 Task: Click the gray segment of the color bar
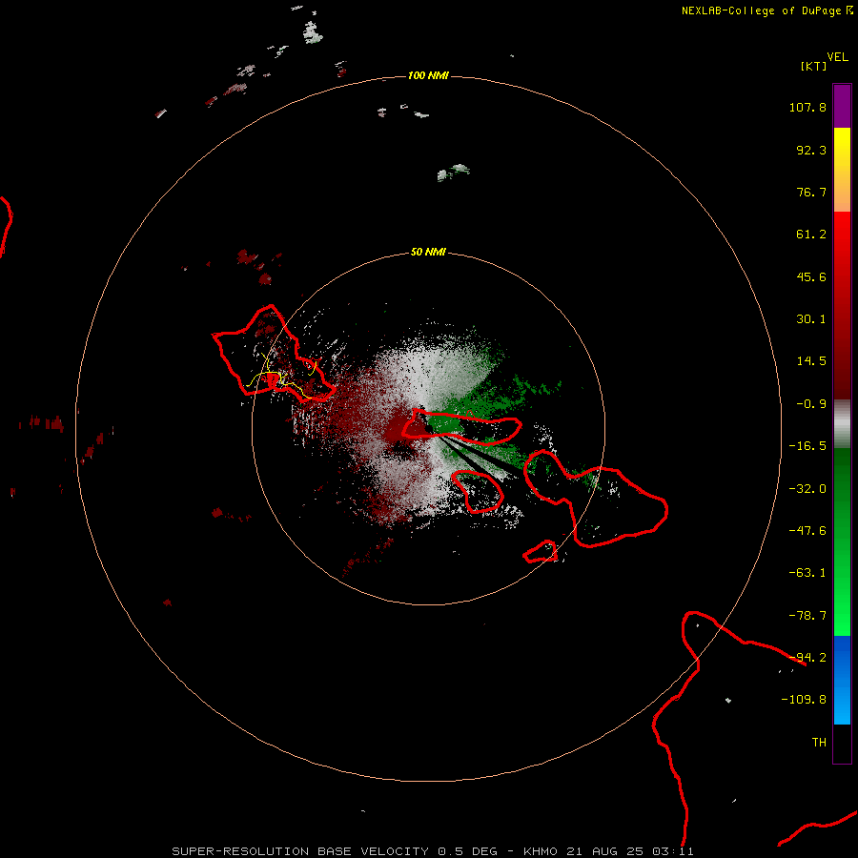(x=842, y=424)
